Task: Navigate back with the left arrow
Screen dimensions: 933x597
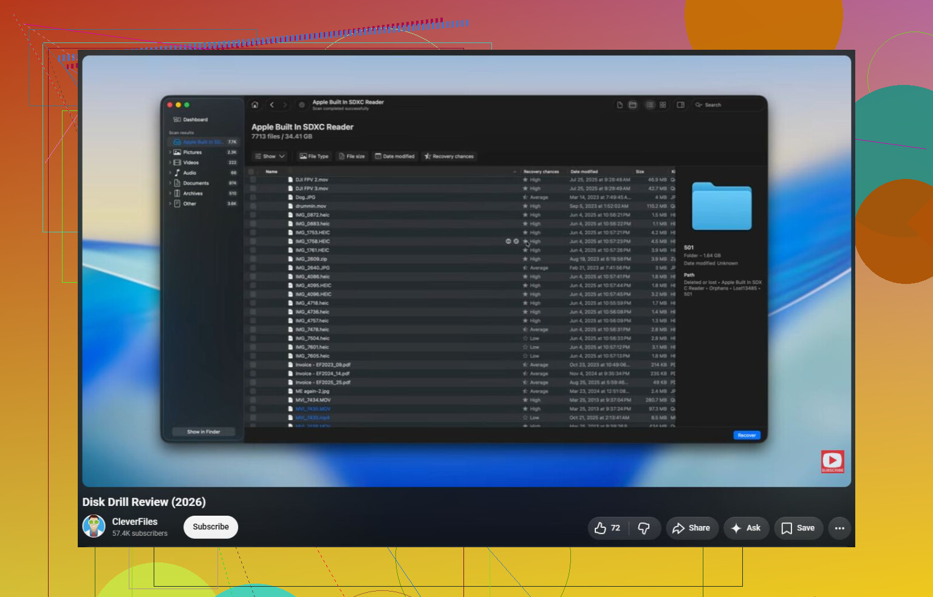Action: (272, 105)
